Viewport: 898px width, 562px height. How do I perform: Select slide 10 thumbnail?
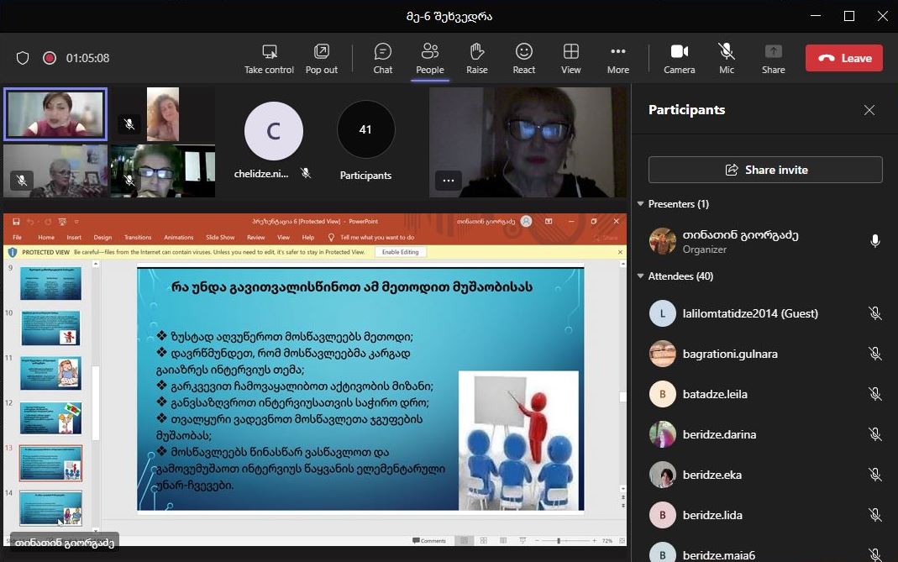(50, 328)
